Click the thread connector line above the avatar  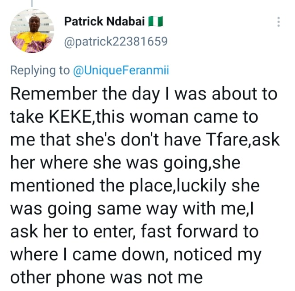pyautogui.click(x=32, y=4)
